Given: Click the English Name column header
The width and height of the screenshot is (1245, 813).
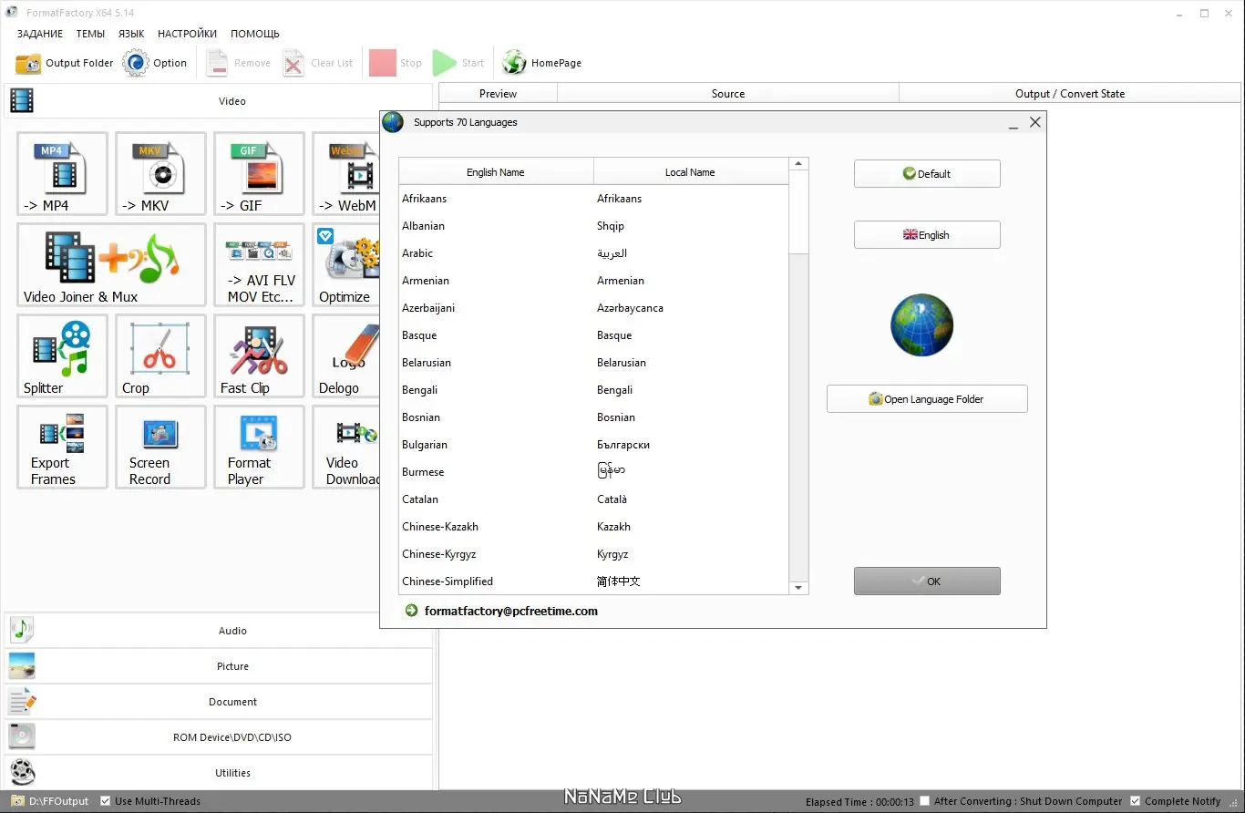Looking at the screenshot, I should (496, 172).
